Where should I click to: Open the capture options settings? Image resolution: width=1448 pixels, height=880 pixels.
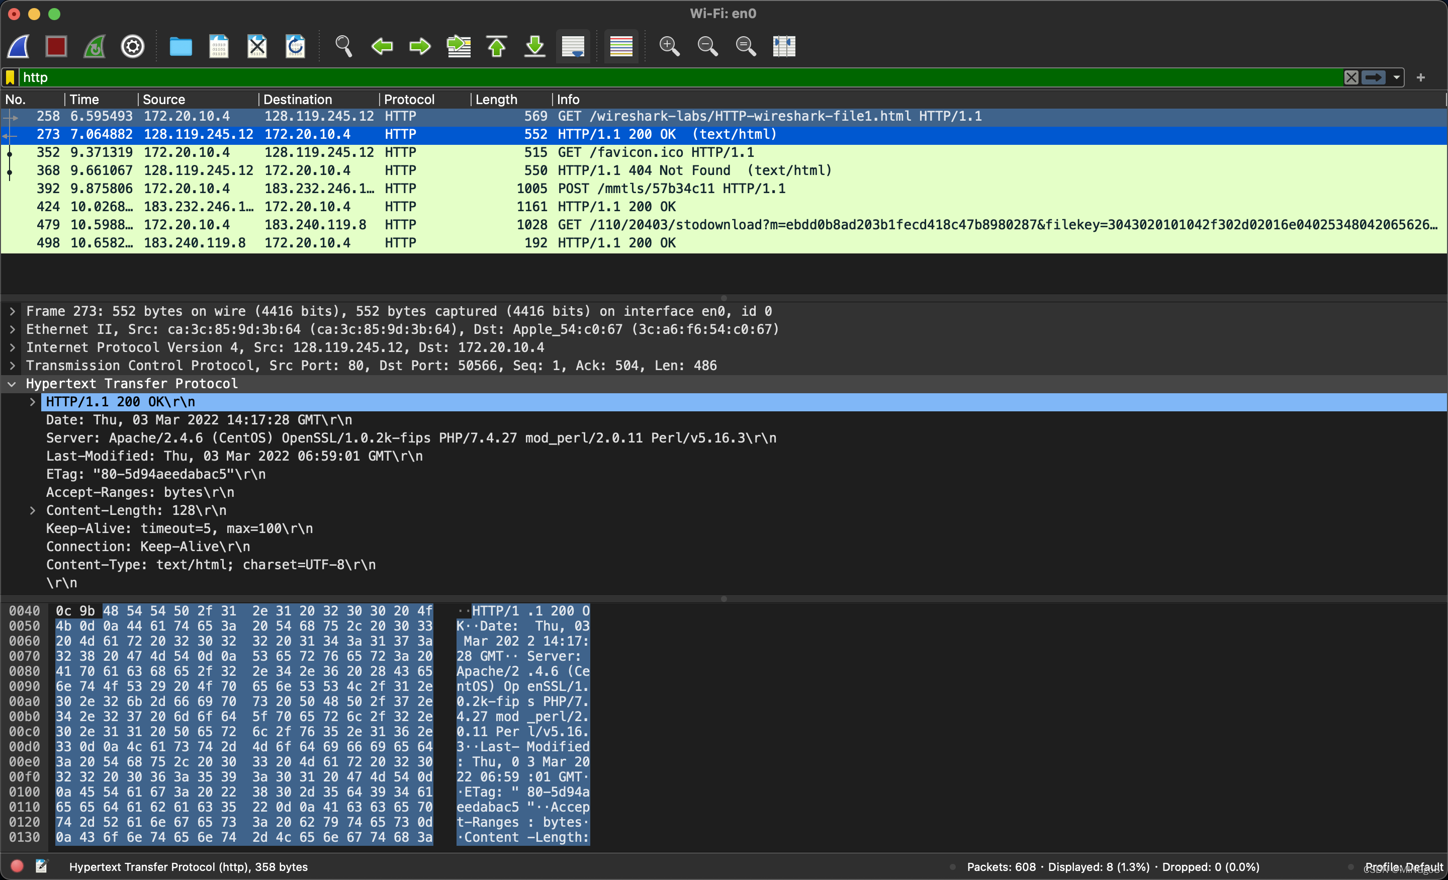coord(132,46)
